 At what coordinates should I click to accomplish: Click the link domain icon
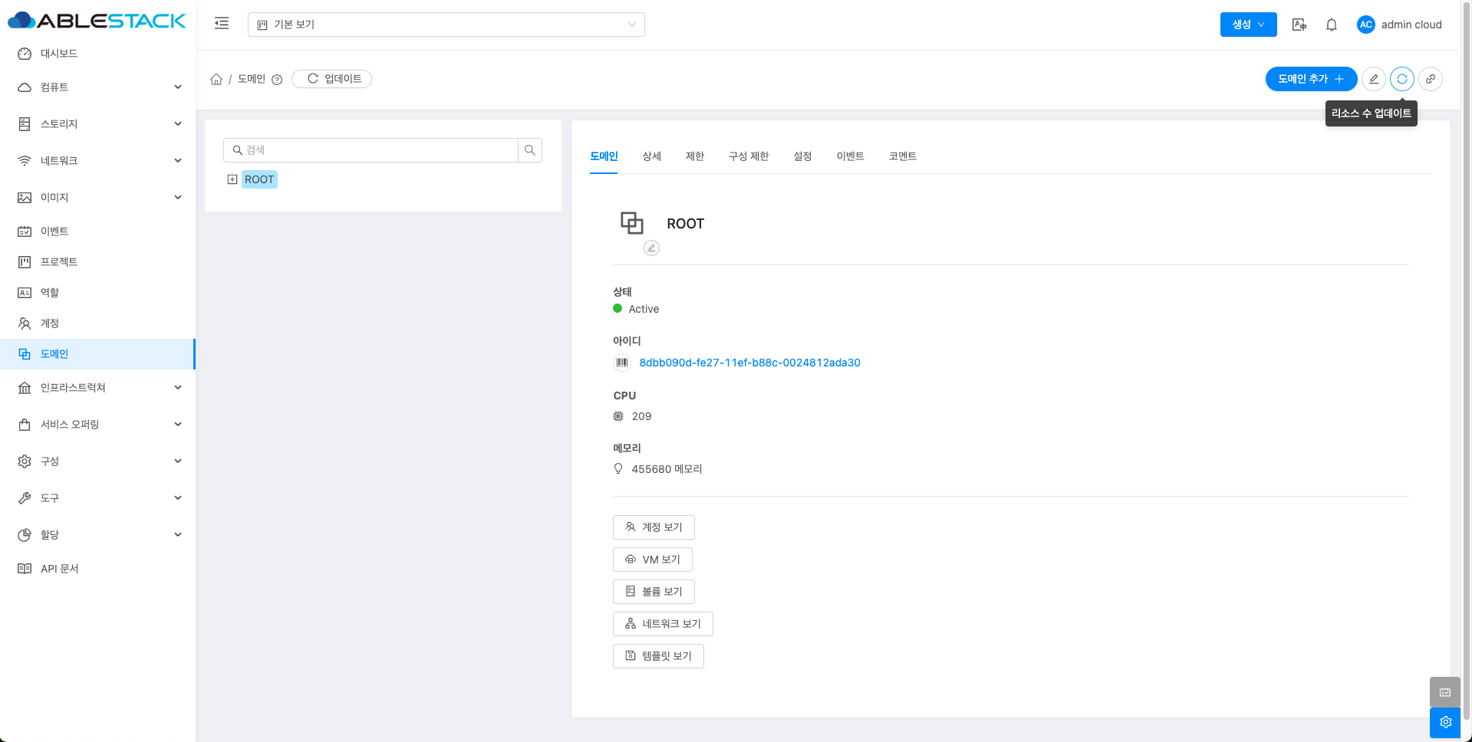(x=1431, y=79)
